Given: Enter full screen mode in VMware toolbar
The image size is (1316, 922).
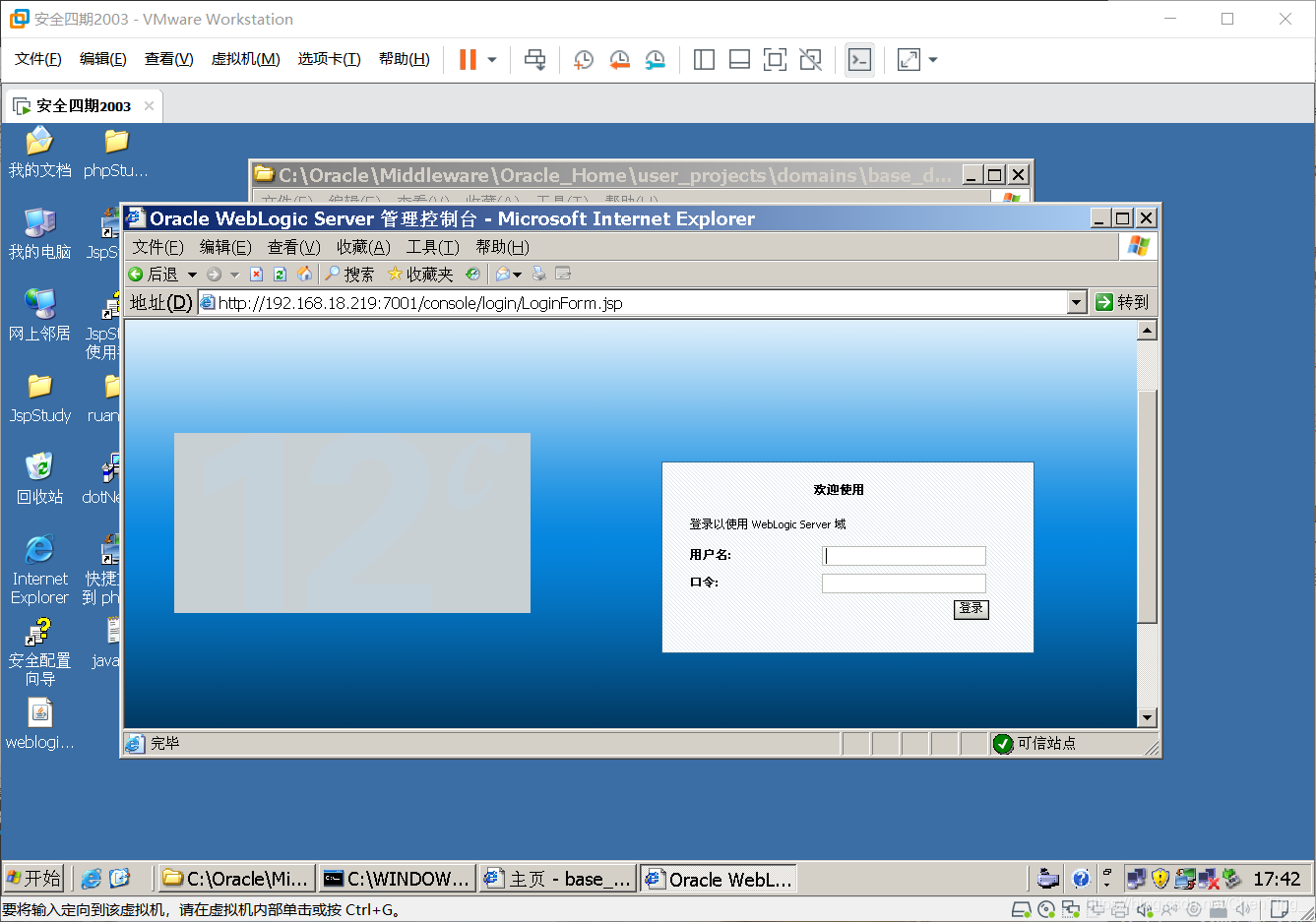Looking at the screenshot, I should click(775, 60).
